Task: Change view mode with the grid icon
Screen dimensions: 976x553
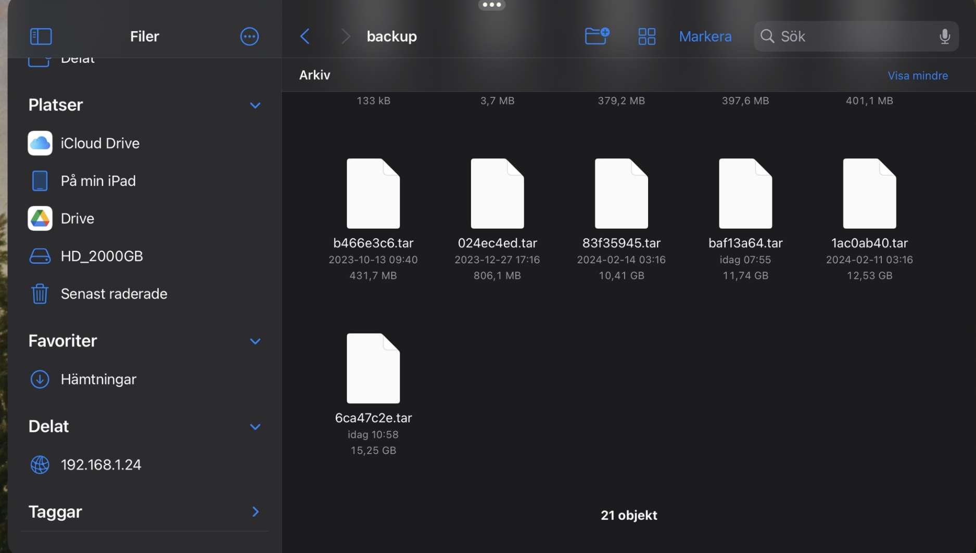Action: pyautogui.click(x=647, y=36)
